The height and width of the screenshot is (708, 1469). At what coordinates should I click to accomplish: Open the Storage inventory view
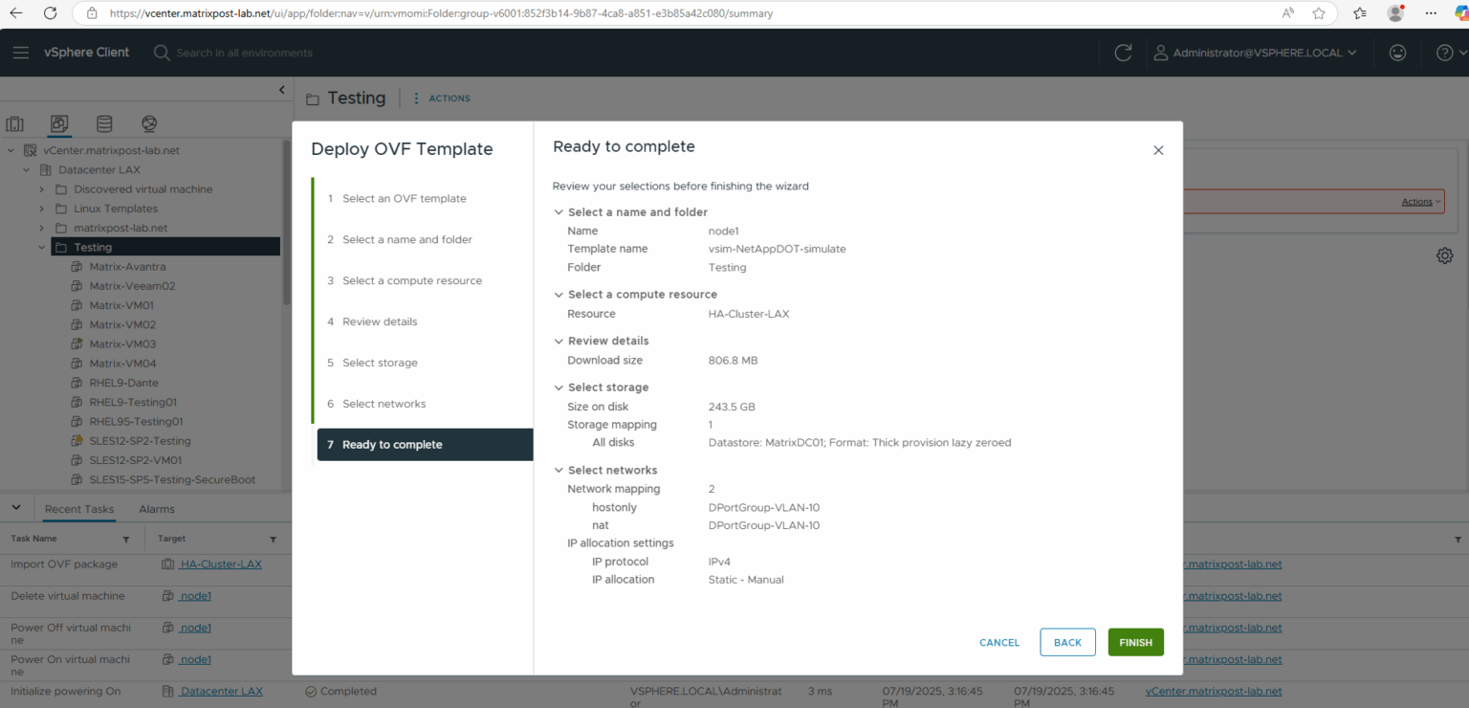pyautogui.click(x=104, y=124)
